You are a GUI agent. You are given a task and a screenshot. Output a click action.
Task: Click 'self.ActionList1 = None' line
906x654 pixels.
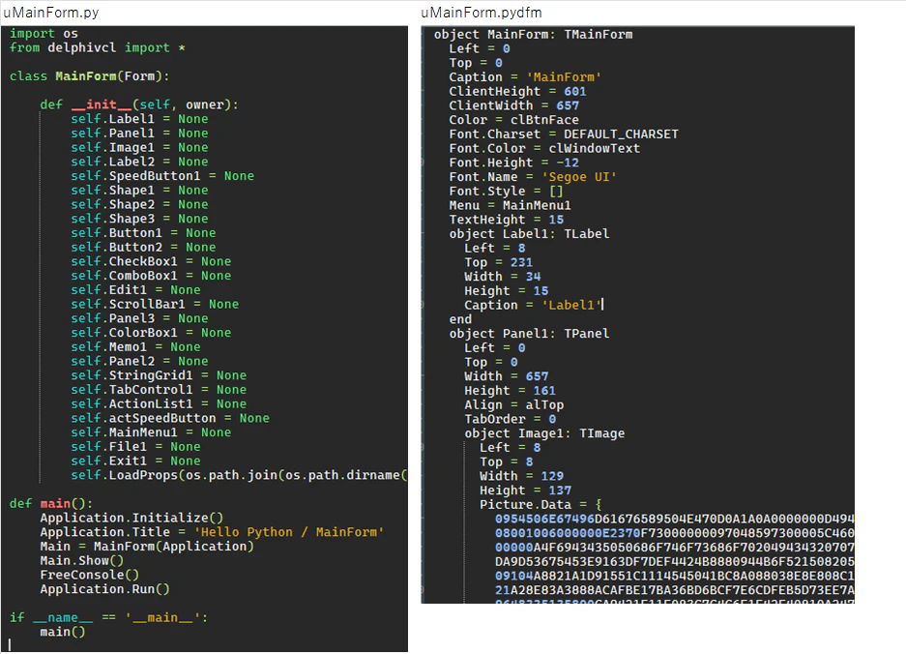coord(159,403)
